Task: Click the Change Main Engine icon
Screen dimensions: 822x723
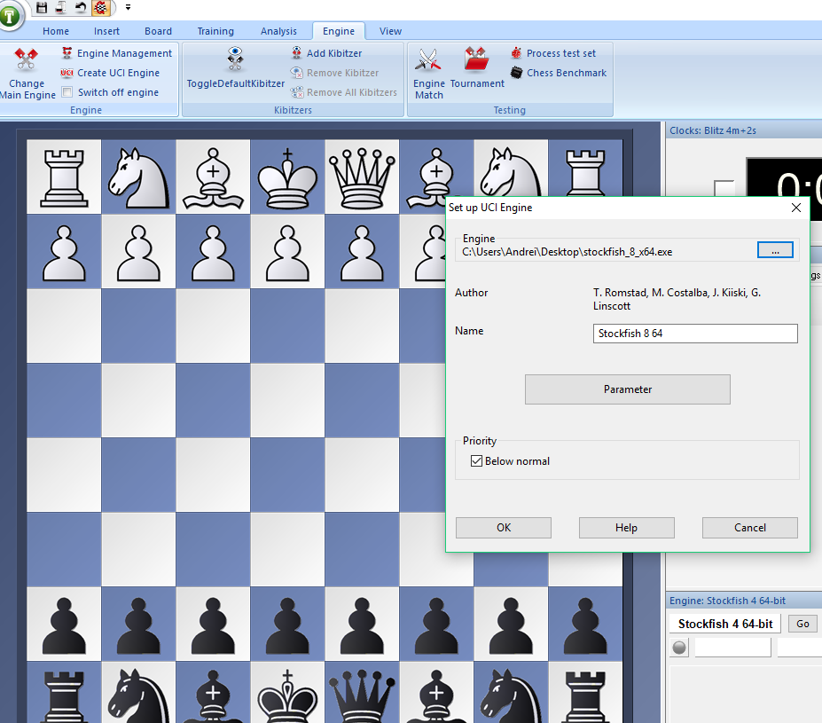Action: click(x=27, y=62)
